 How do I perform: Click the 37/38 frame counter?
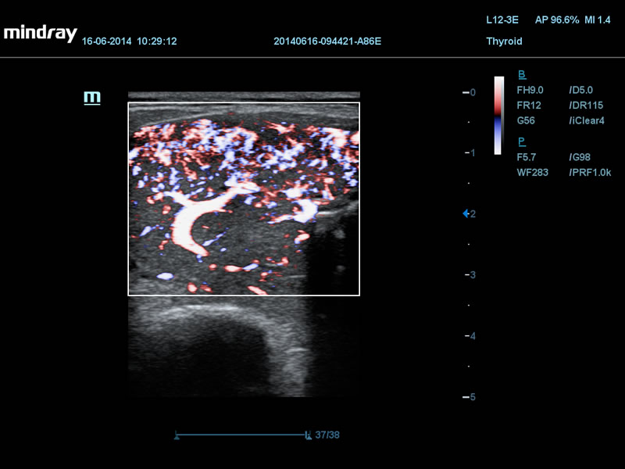(327, 435)
